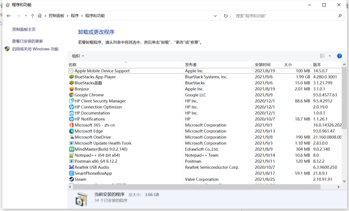Sort by 版本 column header

click(x=326, y=65)
